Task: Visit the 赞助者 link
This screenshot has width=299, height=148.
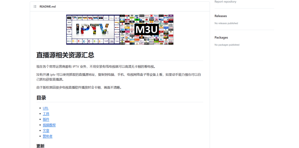Action: point(48,136)
